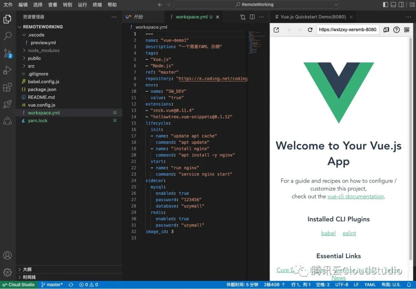
Task: Open preview in external browser
Action: point(276,30)
